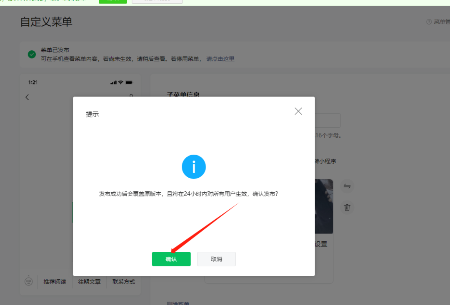Image resolution: width=450 pixels, height=305 pixels.
Task: Click the delete (trash) icon beside the image
Action: [x=347, y=207]
